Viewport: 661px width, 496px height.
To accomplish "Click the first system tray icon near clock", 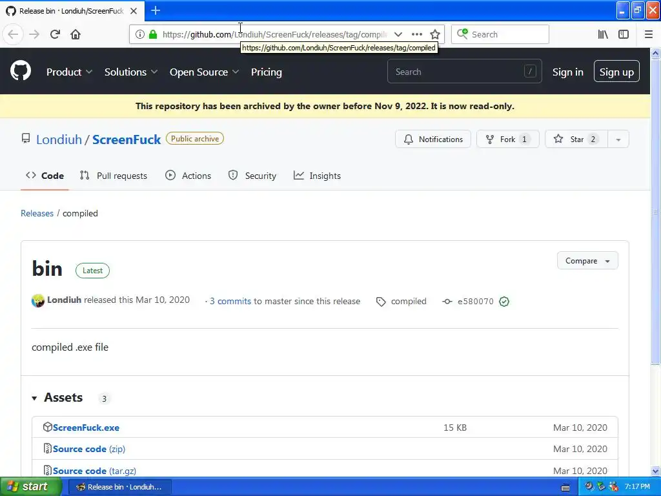I will click(x=589, y=486).
